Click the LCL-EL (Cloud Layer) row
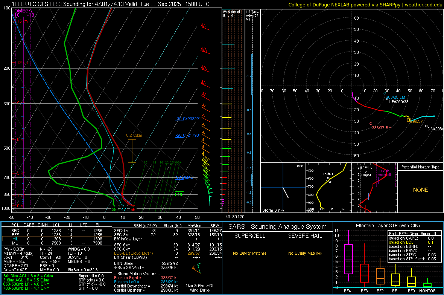This screenshot has height=295, width=444. coord(168,253)
